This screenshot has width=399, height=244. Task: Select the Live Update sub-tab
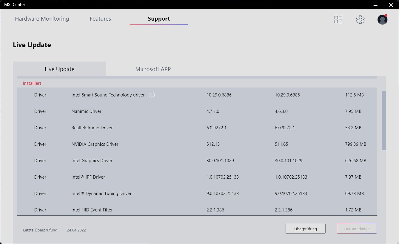click(x=59, y=69)
